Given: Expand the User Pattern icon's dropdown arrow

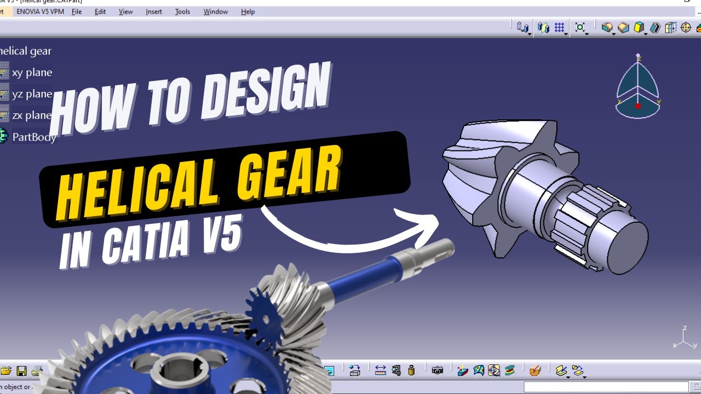Looking at the screenshot, I should point(530,34).
